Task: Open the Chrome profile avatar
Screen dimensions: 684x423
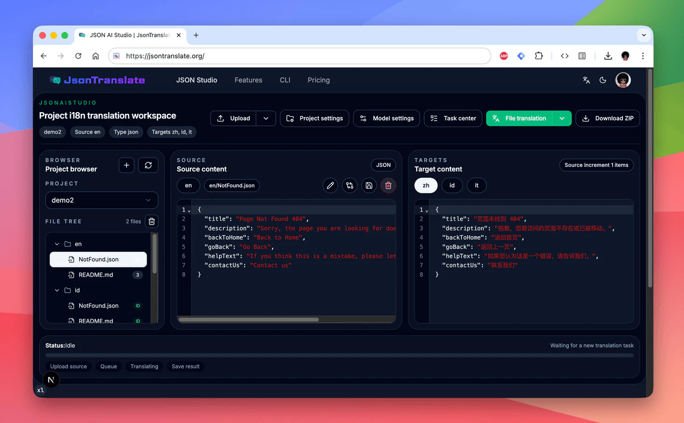Action: tap(625, 56)
